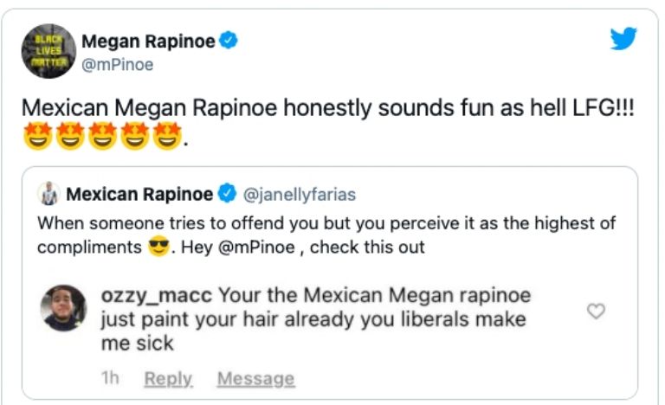Viewport: 665px width, 405px height.
Task: Click ozzy_macc's profile photo
Action: pos(64,309)
